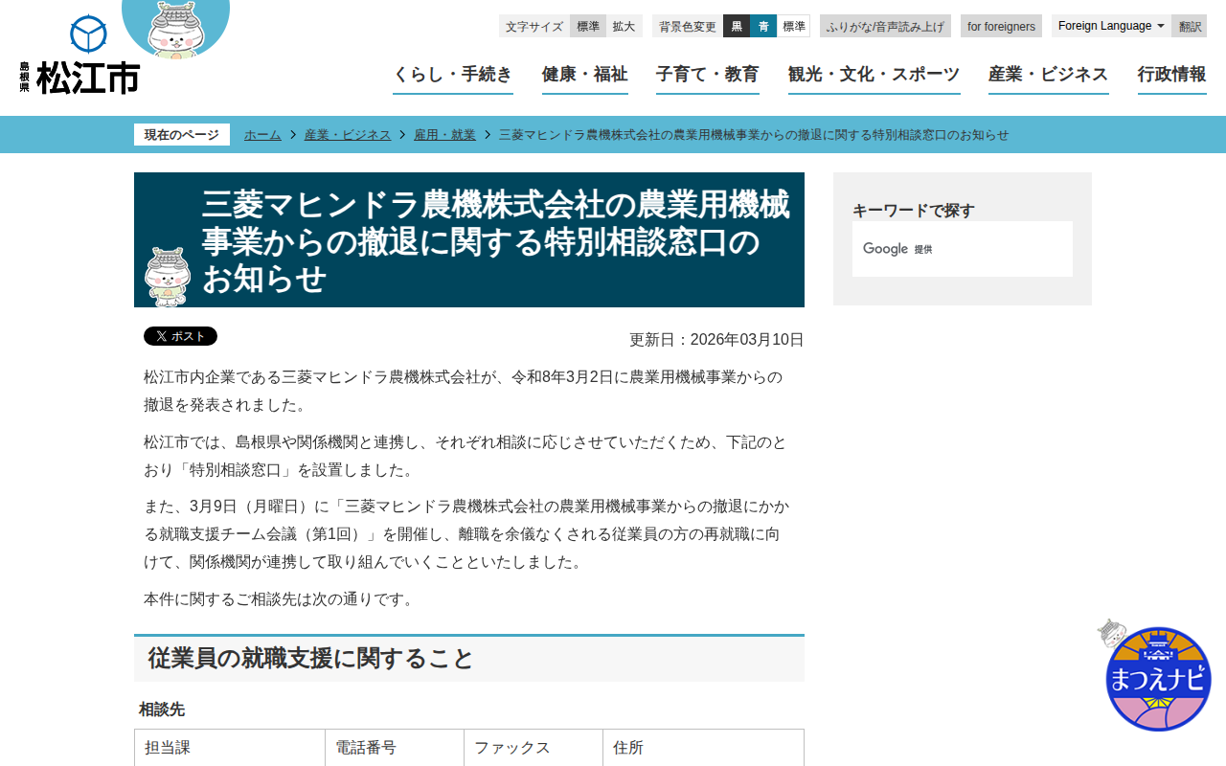Click the mascot character in the header circle
This screenshot has height=766, width=1226.
tap(176, 29)
